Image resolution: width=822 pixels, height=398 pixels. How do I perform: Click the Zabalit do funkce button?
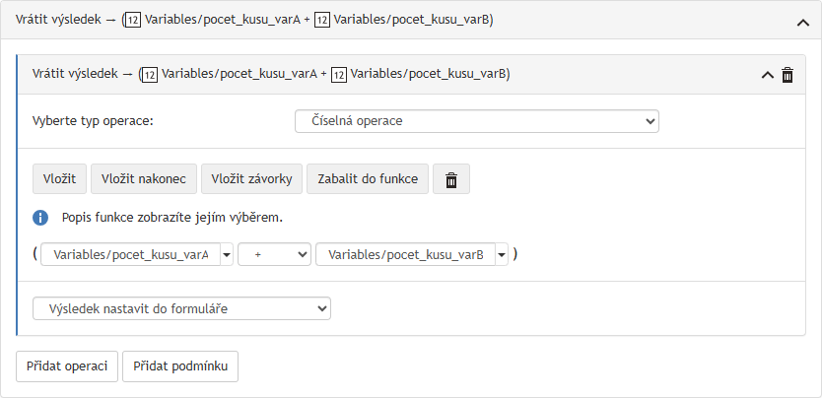tap(368, 178)
